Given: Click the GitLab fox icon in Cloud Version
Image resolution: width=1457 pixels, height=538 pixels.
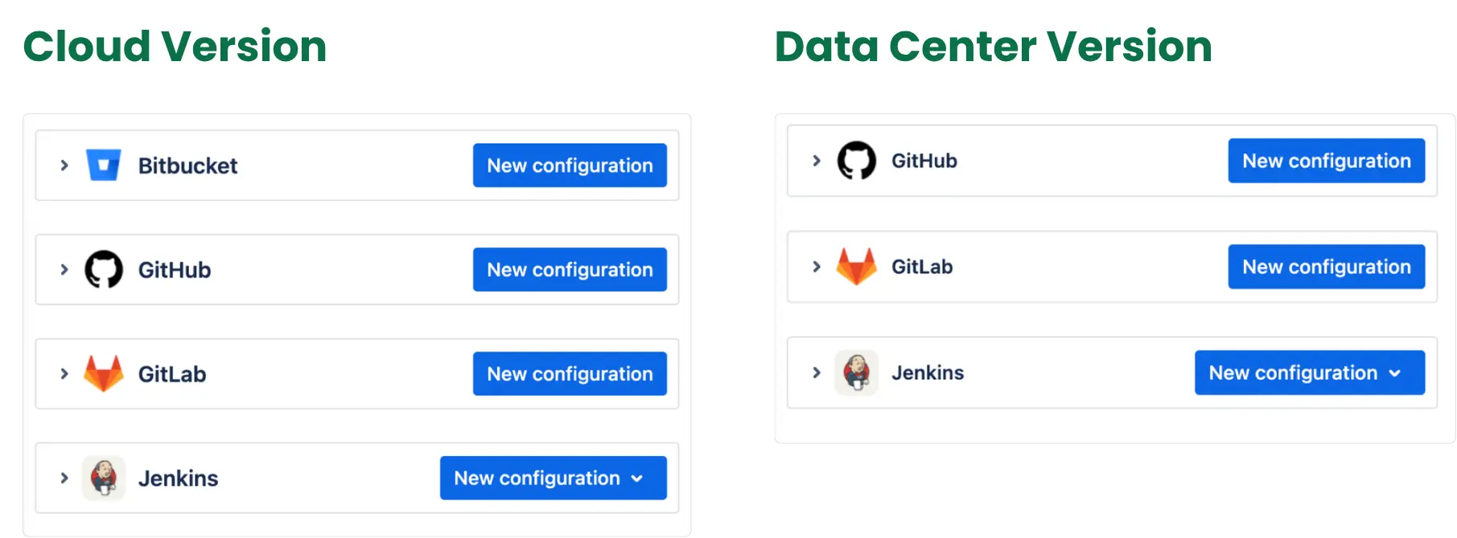Looking at the screenshot, I should point(104,373).
